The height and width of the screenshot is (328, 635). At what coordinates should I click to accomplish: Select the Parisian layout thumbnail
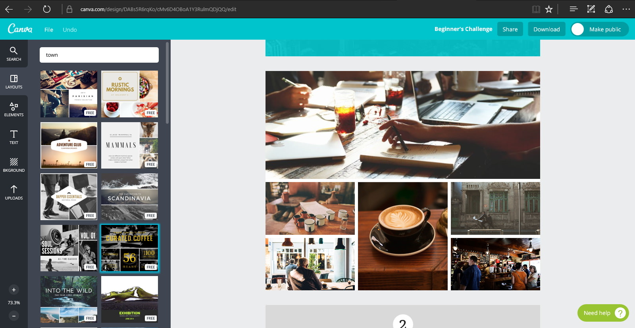point(69,94)
